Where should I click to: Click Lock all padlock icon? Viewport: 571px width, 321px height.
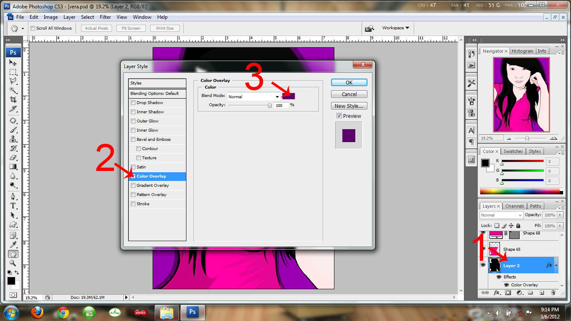pyautogui.click(x=518, y=226)
